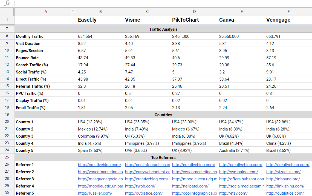Visit the socialmediaexamin link
The height and width of the screenshot is (196, 312).
[x=242, y=186]
